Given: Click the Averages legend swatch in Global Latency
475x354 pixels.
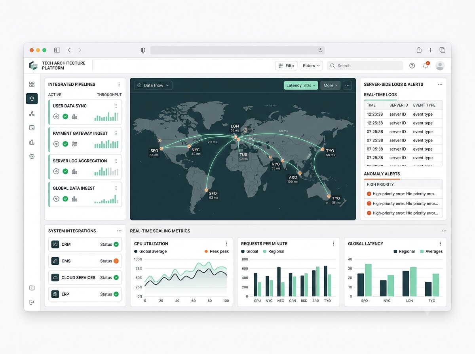Looking at the screenshot, I should pyautogui.click(x=422, y=251).
